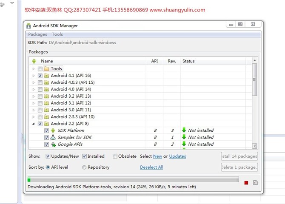Expand the Tools tree node
Viewport: 285px width, 204px height.
coord(34,69)
